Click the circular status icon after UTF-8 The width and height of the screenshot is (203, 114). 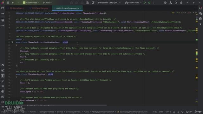click(x=174, y=112)
